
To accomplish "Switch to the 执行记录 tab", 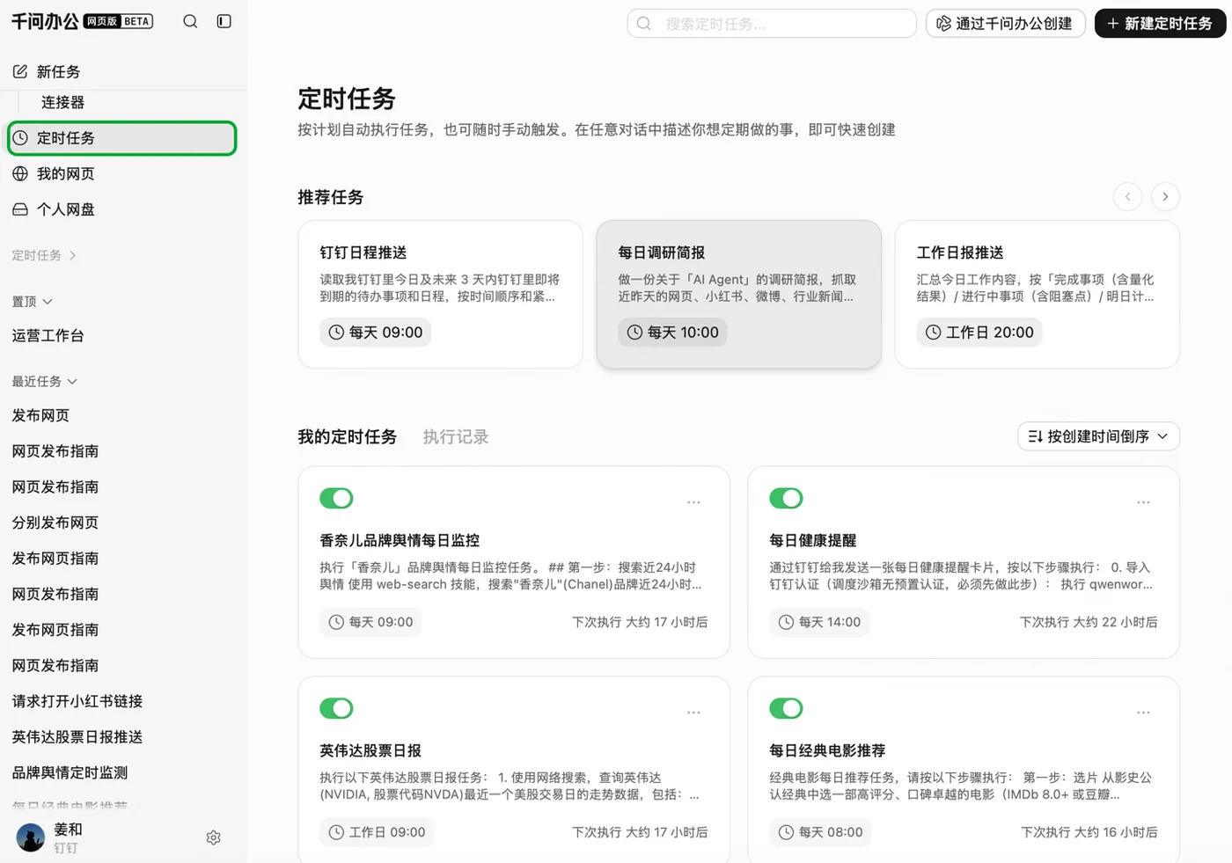I will (456, 436).
